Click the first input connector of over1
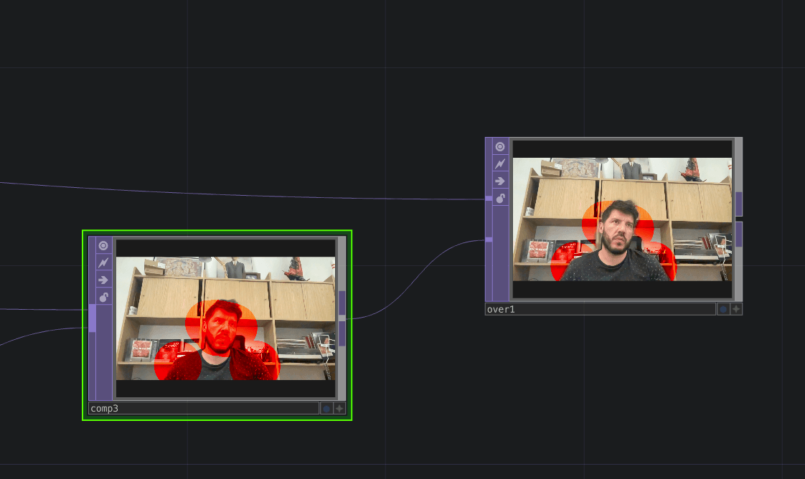The image size is (805, 479). coord(489,198)
